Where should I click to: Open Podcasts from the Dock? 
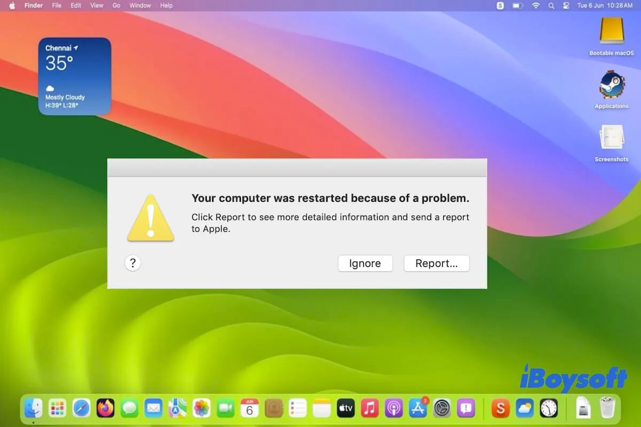click(394, 408)
